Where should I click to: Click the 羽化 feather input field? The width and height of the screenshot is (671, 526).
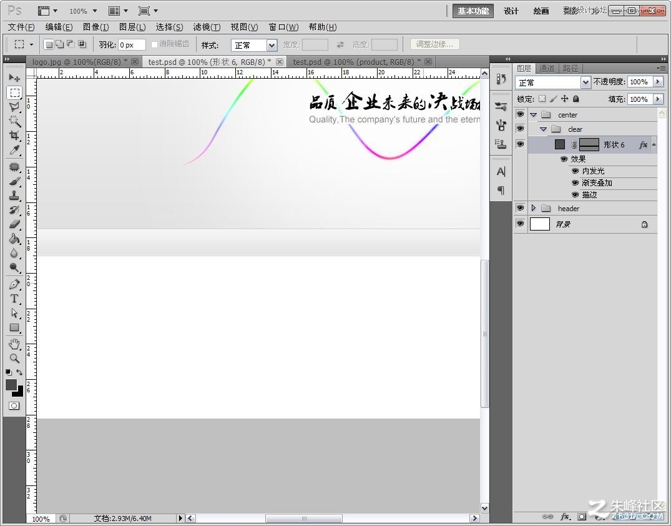(132, 44)
